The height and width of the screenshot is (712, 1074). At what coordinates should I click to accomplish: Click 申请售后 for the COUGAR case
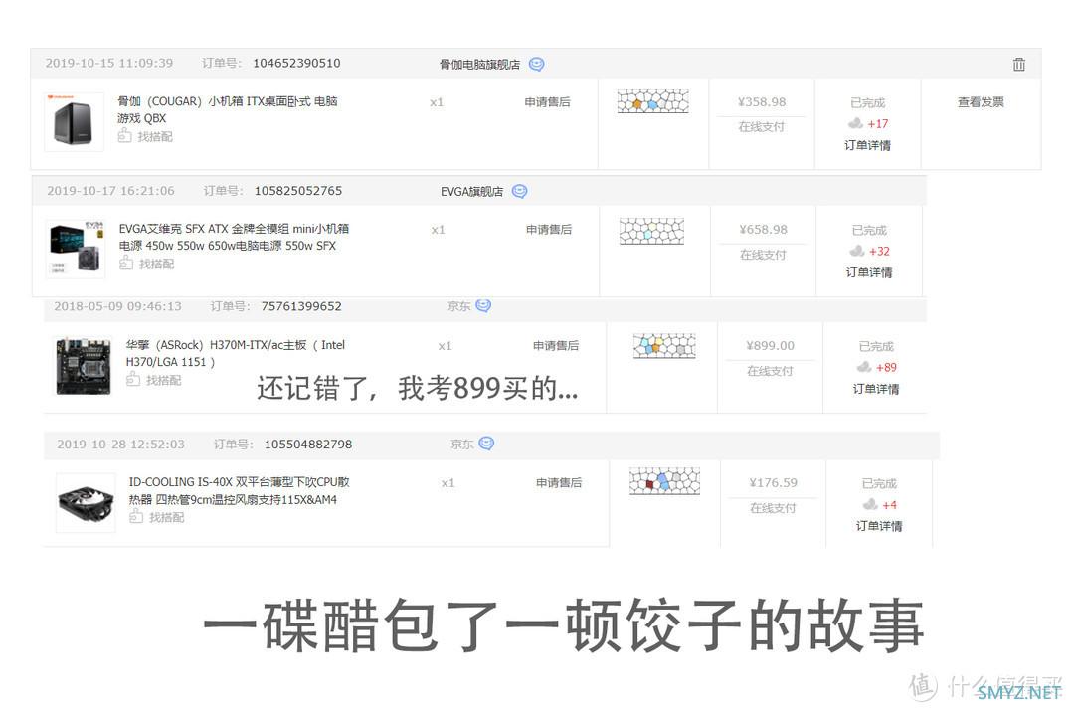click(x=547, y=102)
